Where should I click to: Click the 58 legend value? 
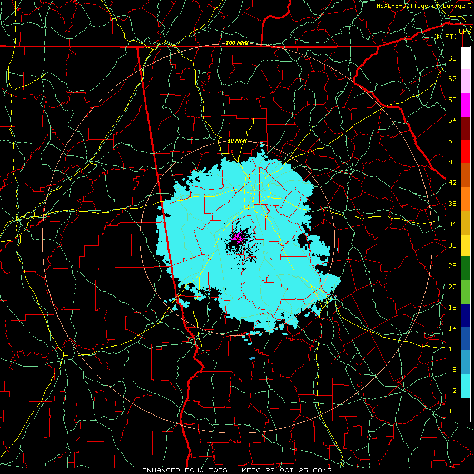[452, 100]
